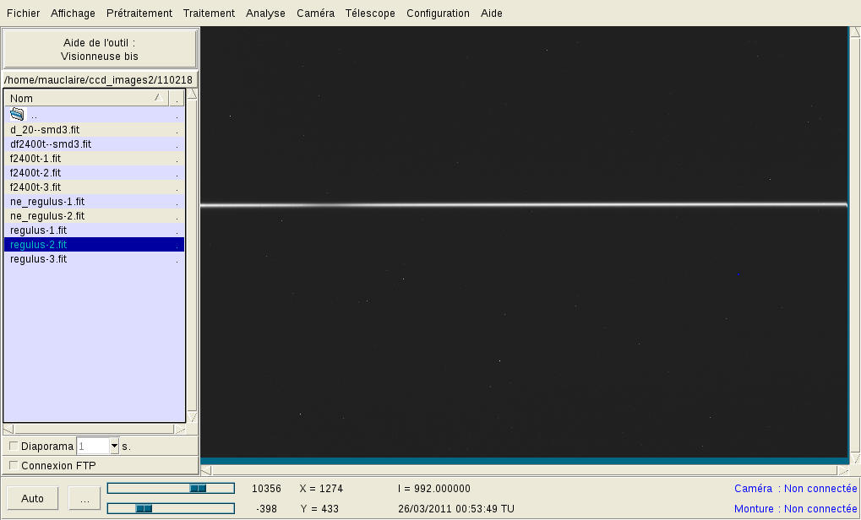The width and height of the screenshot is (861, 520).
Task: Click the Diaporama delay input field
Action: (93, 446)
